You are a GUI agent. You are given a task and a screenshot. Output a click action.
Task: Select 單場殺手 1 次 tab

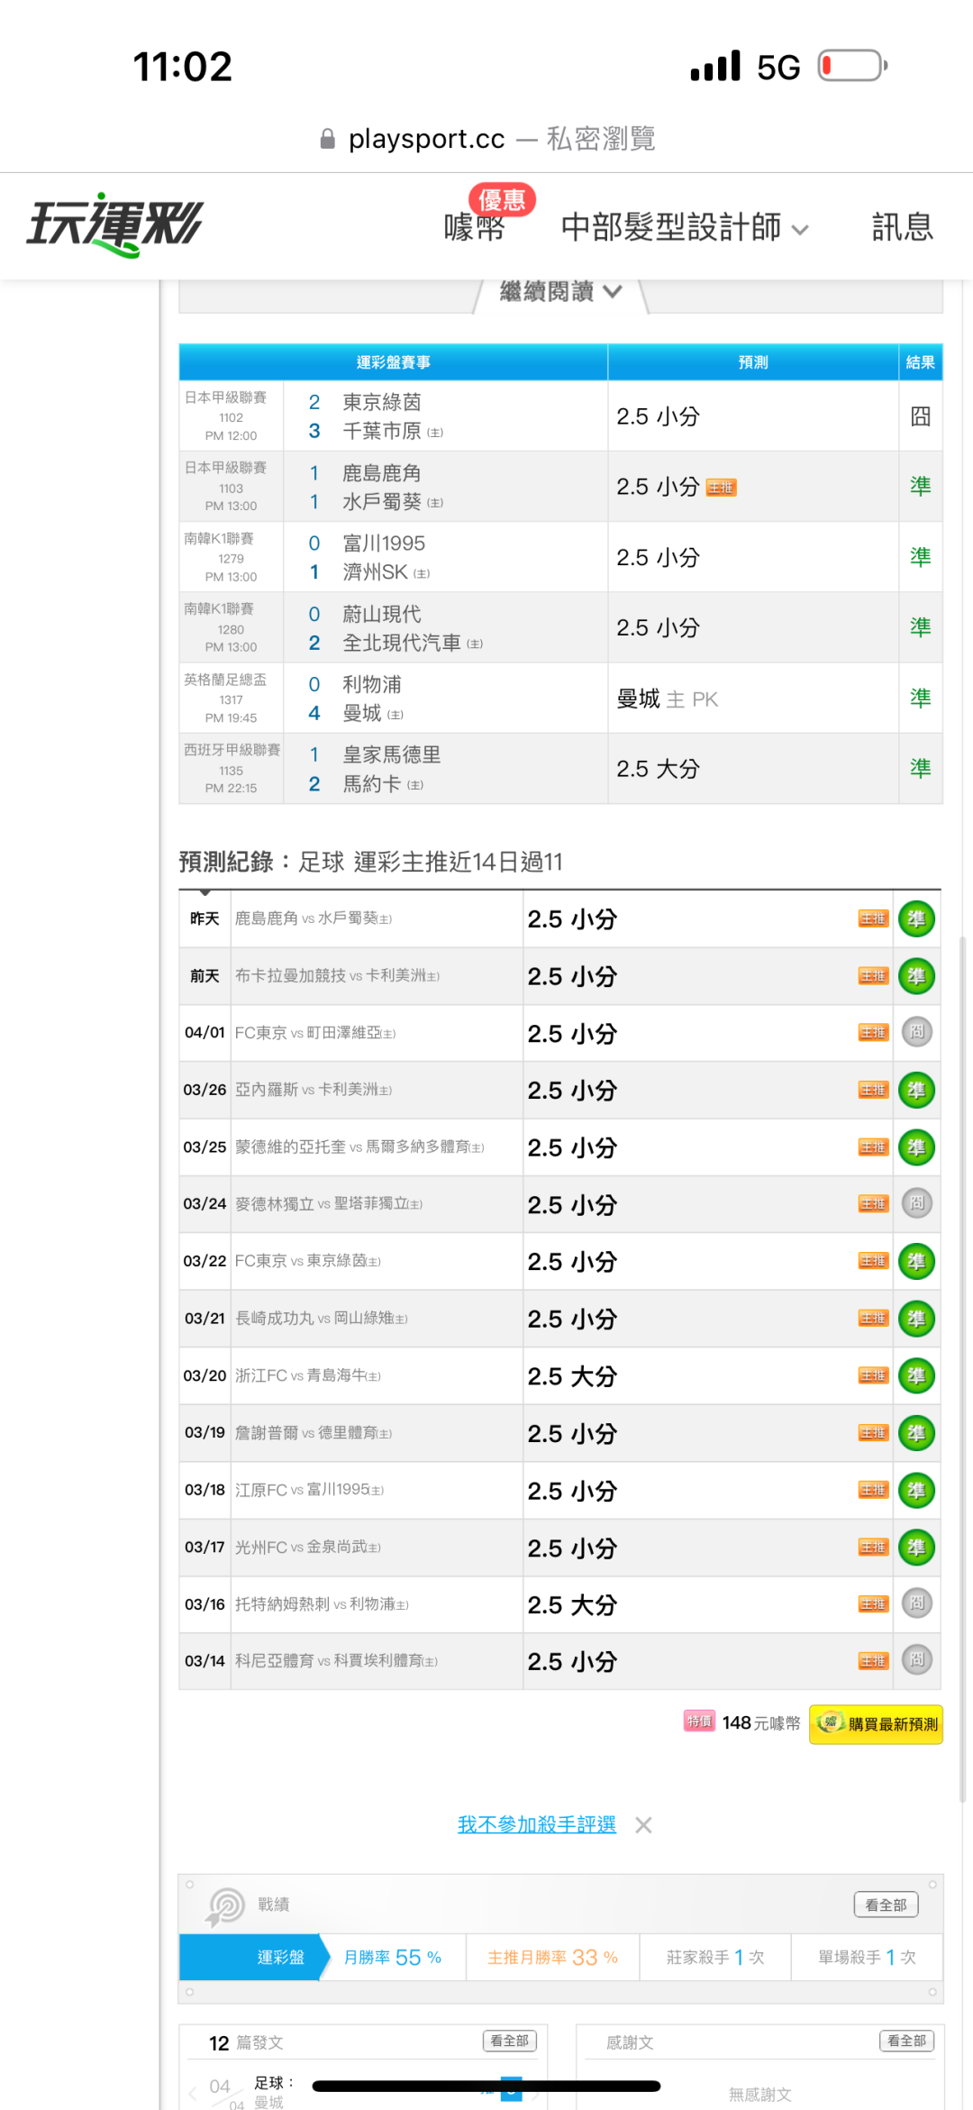(x=867, y=1958)
